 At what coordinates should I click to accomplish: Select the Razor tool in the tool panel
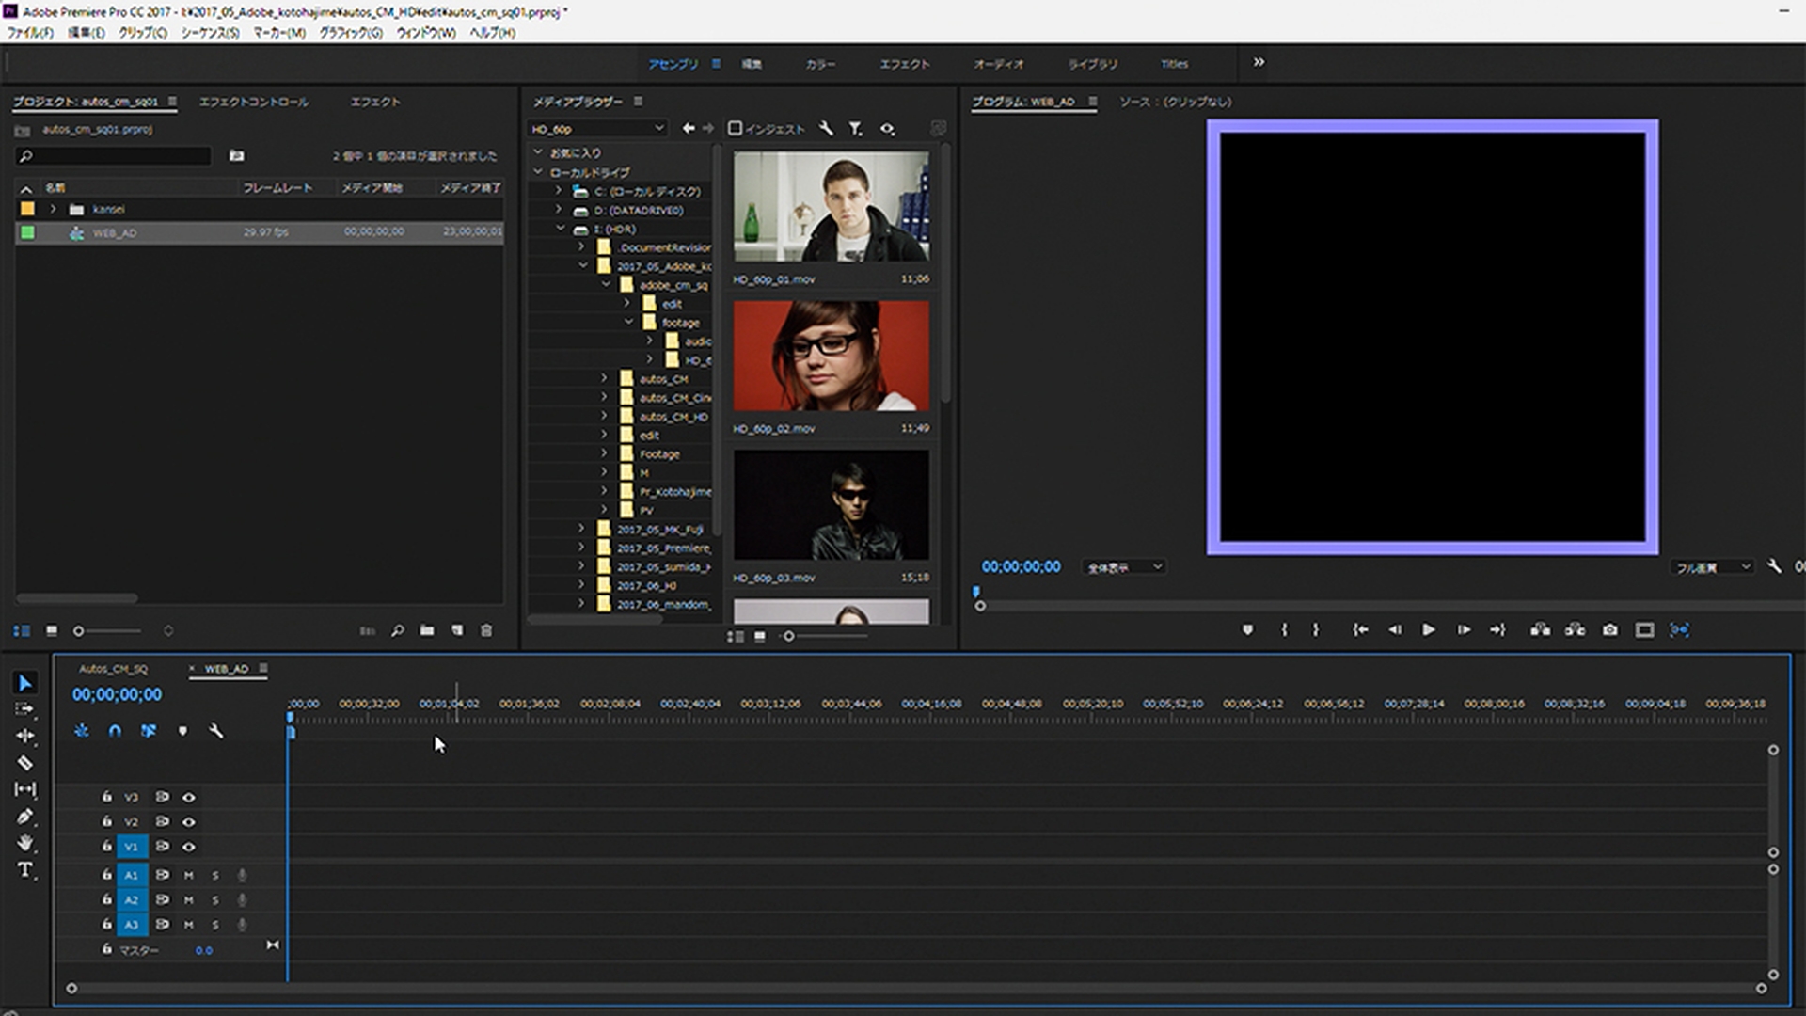(x=25, y=763)
